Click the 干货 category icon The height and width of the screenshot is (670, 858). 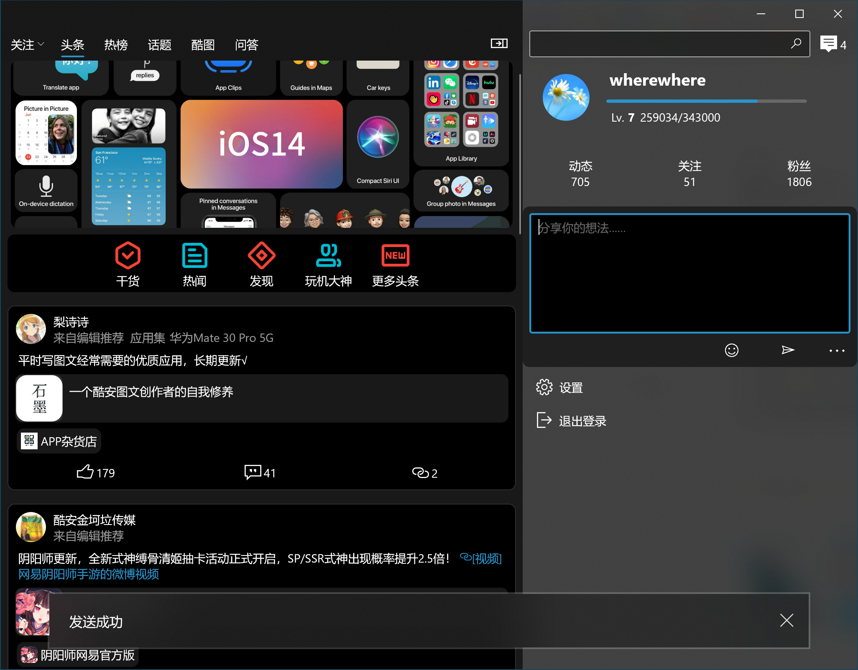tap(128, 255)
